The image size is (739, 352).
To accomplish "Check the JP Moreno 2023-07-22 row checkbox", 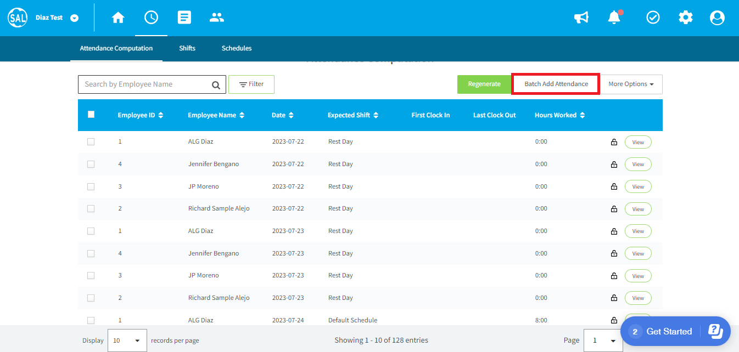I will (x=91, y=186).
